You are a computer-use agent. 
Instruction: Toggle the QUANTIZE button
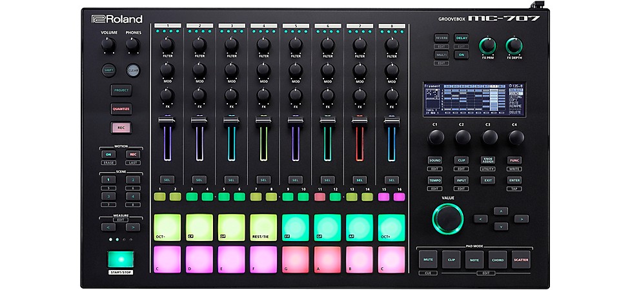(121, 109)
